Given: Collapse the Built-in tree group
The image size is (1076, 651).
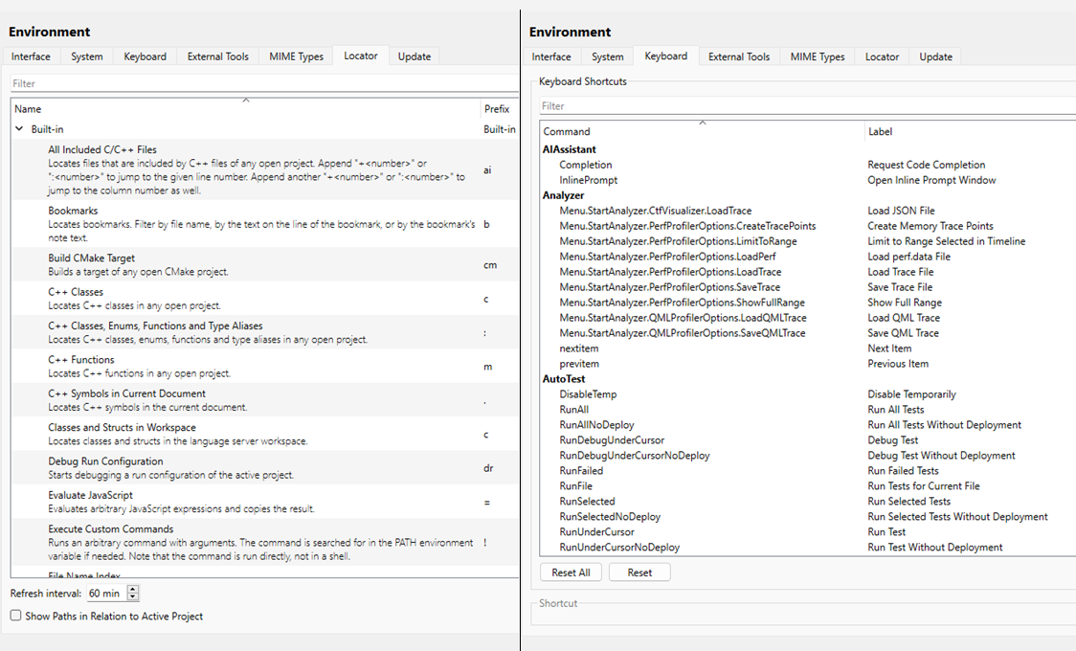Looking at the screenshot, I should pyautogui.click(x=19, y=129).
